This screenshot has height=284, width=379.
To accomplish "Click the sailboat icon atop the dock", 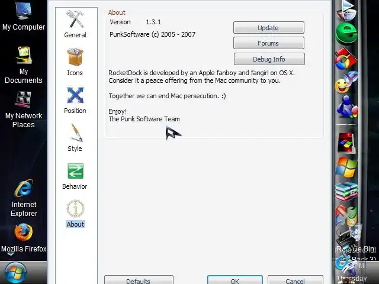I will pos(346,11).
